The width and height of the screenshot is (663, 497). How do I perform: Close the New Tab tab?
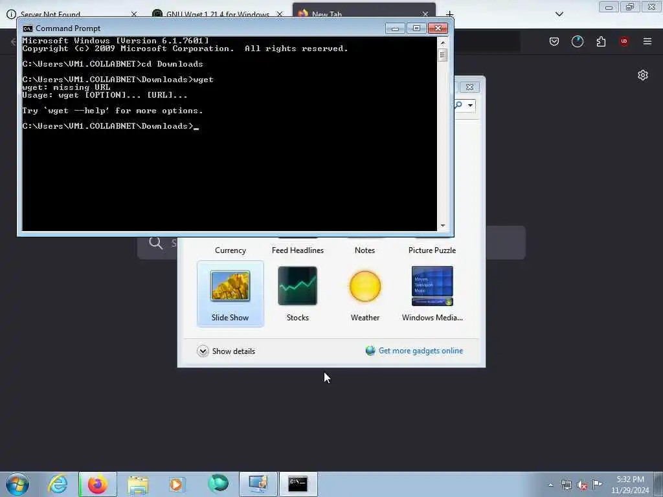(425, 14)
